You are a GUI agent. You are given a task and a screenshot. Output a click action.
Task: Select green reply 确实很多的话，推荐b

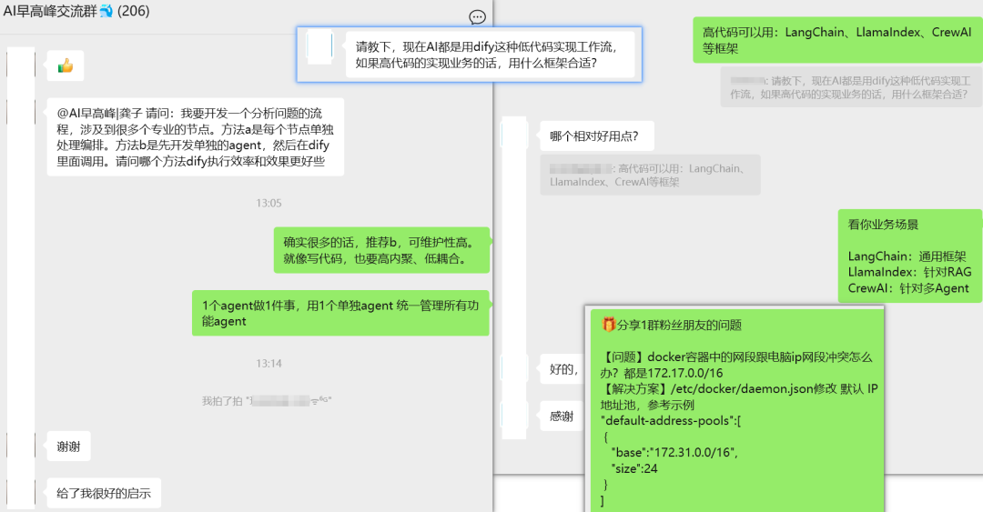pyautogui.click(x=381, y=250)
